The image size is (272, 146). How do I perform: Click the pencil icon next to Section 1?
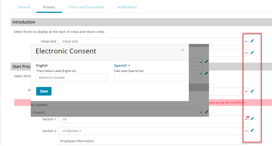click(252, 119)
